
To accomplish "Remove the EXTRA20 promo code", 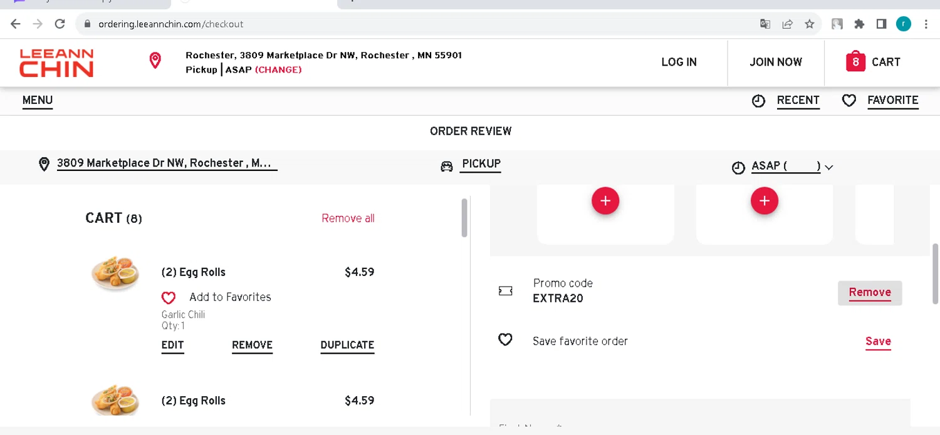I will pyautogui.click(x=870, y=293).
